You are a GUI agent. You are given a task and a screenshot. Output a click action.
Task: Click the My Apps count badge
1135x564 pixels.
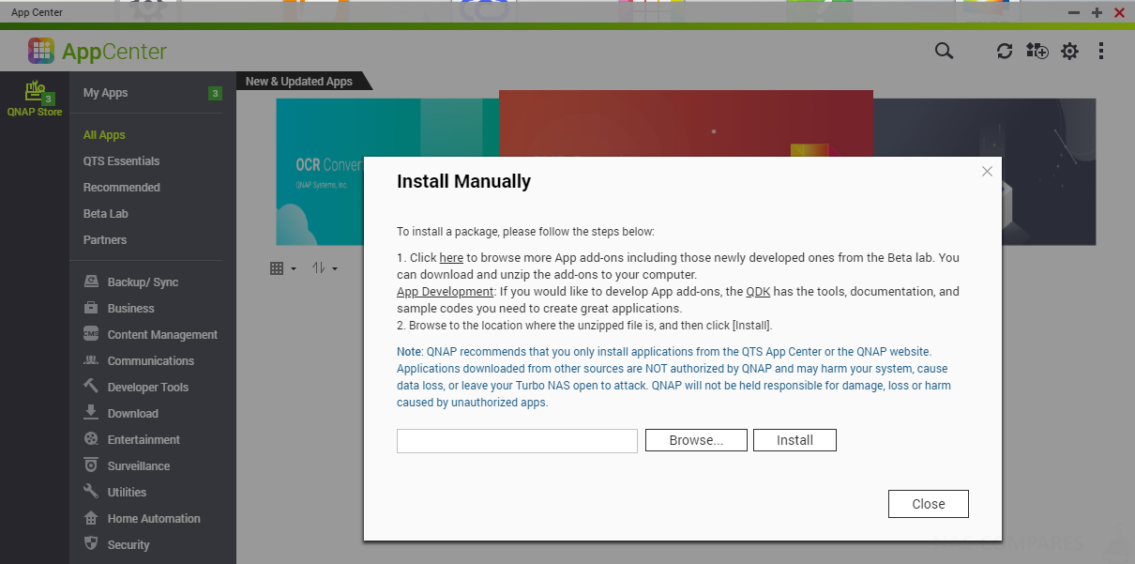(x=215, y=93)
